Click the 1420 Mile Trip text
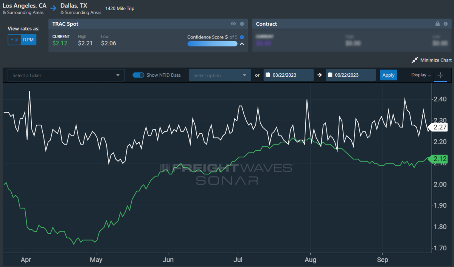454x267 pixels. coord(120,8)
